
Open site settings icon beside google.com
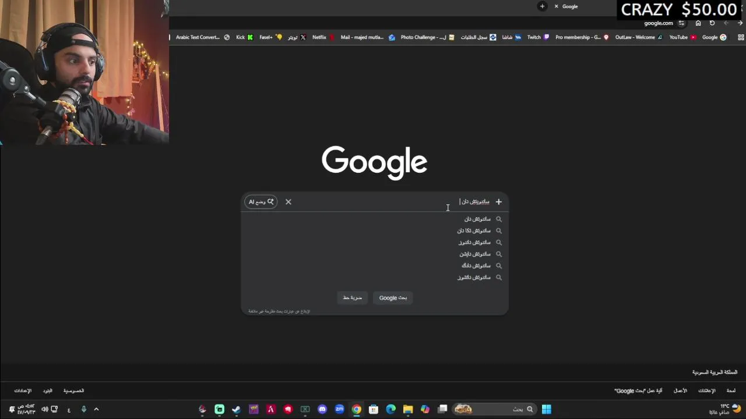coord(681,23)
